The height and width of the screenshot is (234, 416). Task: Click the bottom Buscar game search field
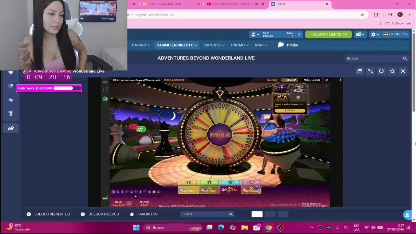(207, 214)
